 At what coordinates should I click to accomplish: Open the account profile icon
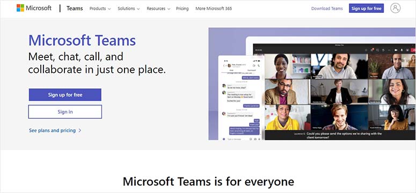pyautogui.click(x=395, y=8)
